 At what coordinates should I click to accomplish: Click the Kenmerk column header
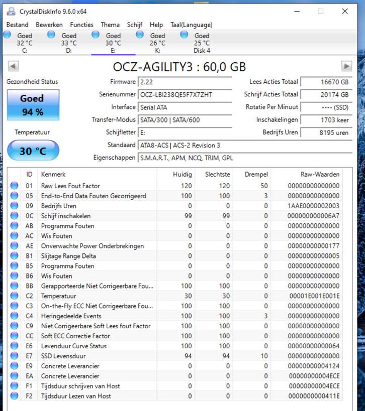pyautogui.click(x=97, y=174)
